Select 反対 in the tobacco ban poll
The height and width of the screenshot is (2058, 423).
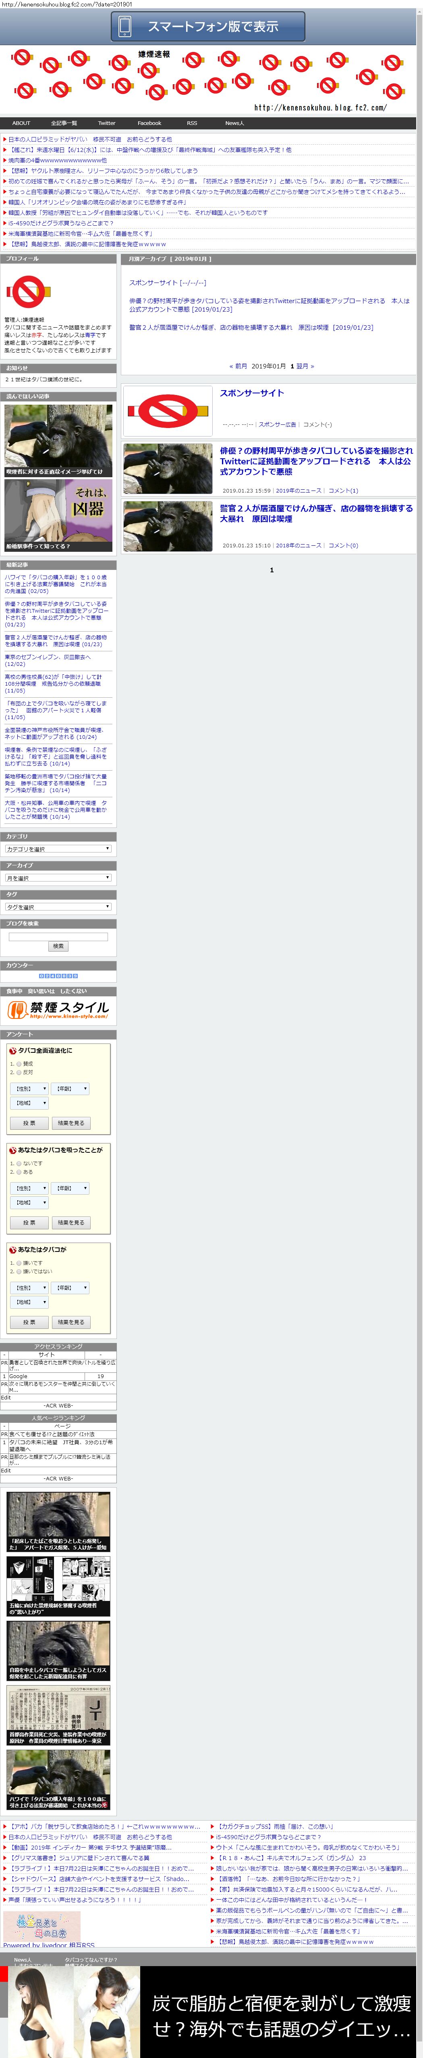(19, 1072)
